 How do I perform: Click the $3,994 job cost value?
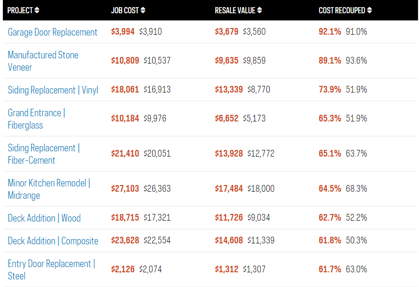[123, 32]
